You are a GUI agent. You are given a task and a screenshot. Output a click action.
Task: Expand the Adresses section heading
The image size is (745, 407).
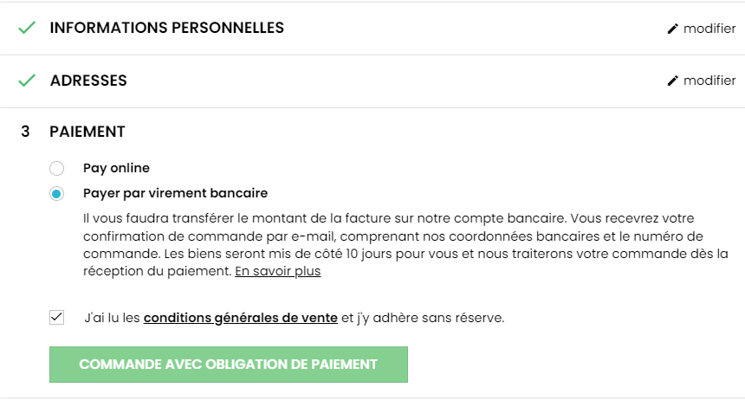tap(88, 81)
